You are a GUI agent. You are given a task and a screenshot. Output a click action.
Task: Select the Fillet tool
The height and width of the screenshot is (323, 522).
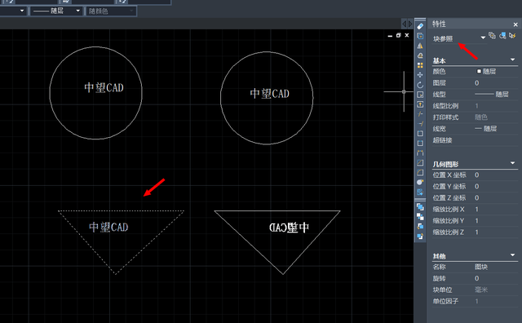click(x=420, y=172)
